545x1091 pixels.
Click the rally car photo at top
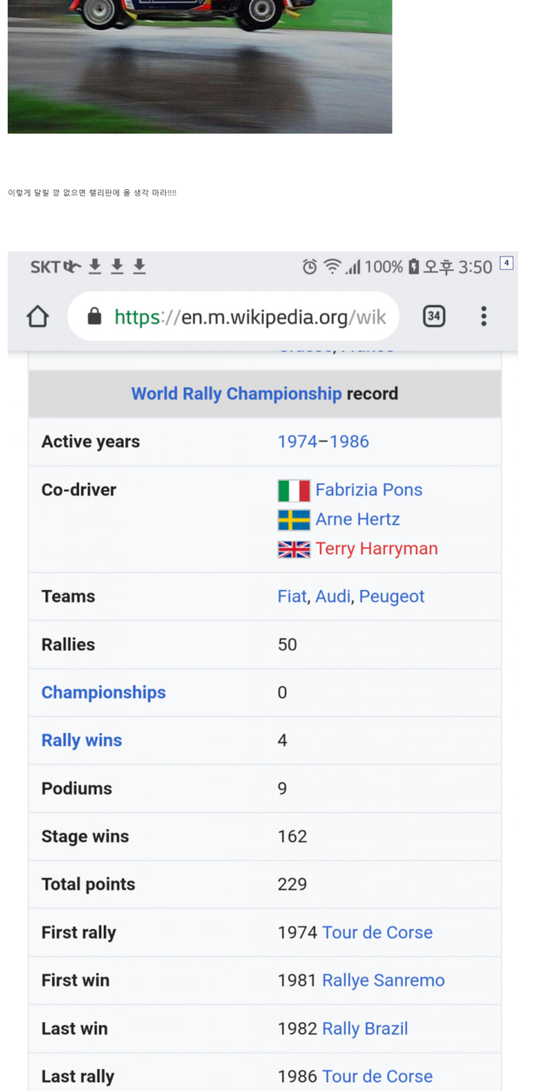[199, 66]
